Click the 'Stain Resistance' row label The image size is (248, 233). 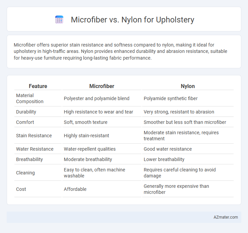(34, 136)
